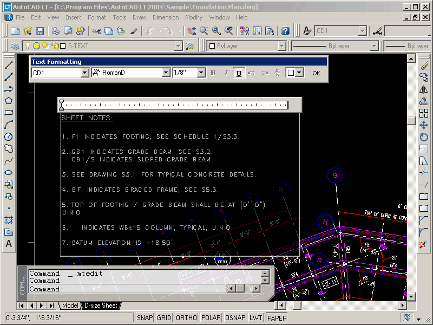Select the Erase modify tool
The image size is (433, 325).
[x=424, y=65]
